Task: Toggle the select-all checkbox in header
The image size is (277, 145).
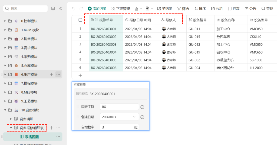Action: pyautogui.click(x=80, y=20)
